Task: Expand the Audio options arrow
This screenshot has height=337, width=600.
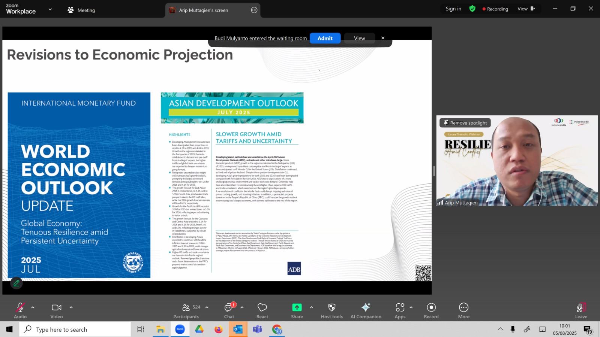Action: [33, 307]
